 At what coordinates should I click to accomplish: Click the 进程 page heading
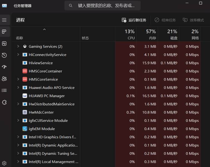[x=20, y=20]
